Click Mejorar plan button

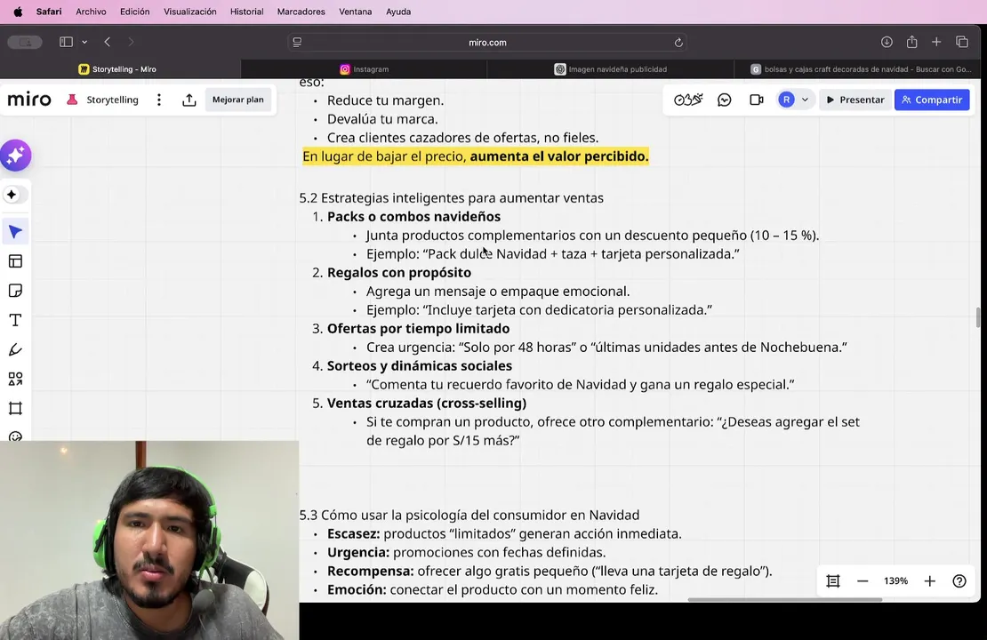238,100
